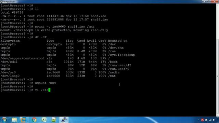The width and height of the screenshot is (219, 123).
Task: Click the 'Mounted on' column header
Action: pos(117,41)
